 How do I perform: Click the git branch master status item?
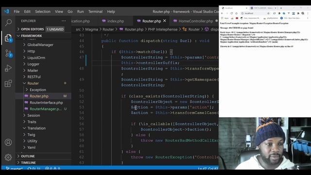(14, 169)
